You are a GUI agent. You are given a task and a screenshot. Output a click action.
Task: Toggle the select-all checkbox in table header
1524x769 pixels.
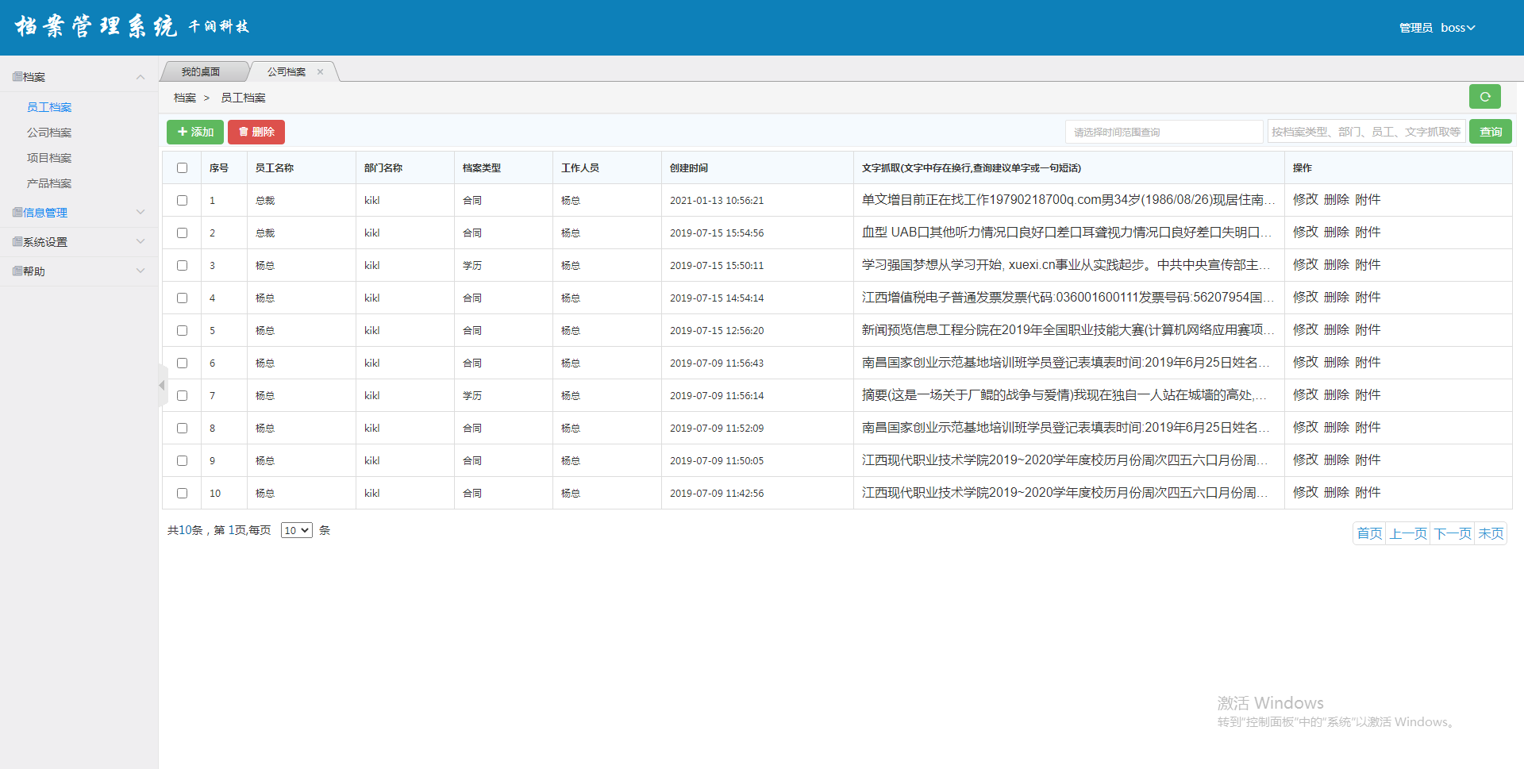click(x=183, y=168)
